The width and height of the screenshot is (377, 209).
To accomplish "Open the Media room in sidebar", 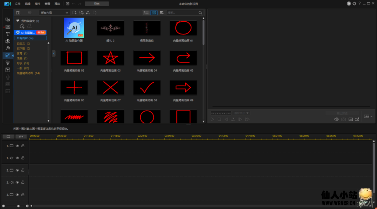I will point(8,19).
